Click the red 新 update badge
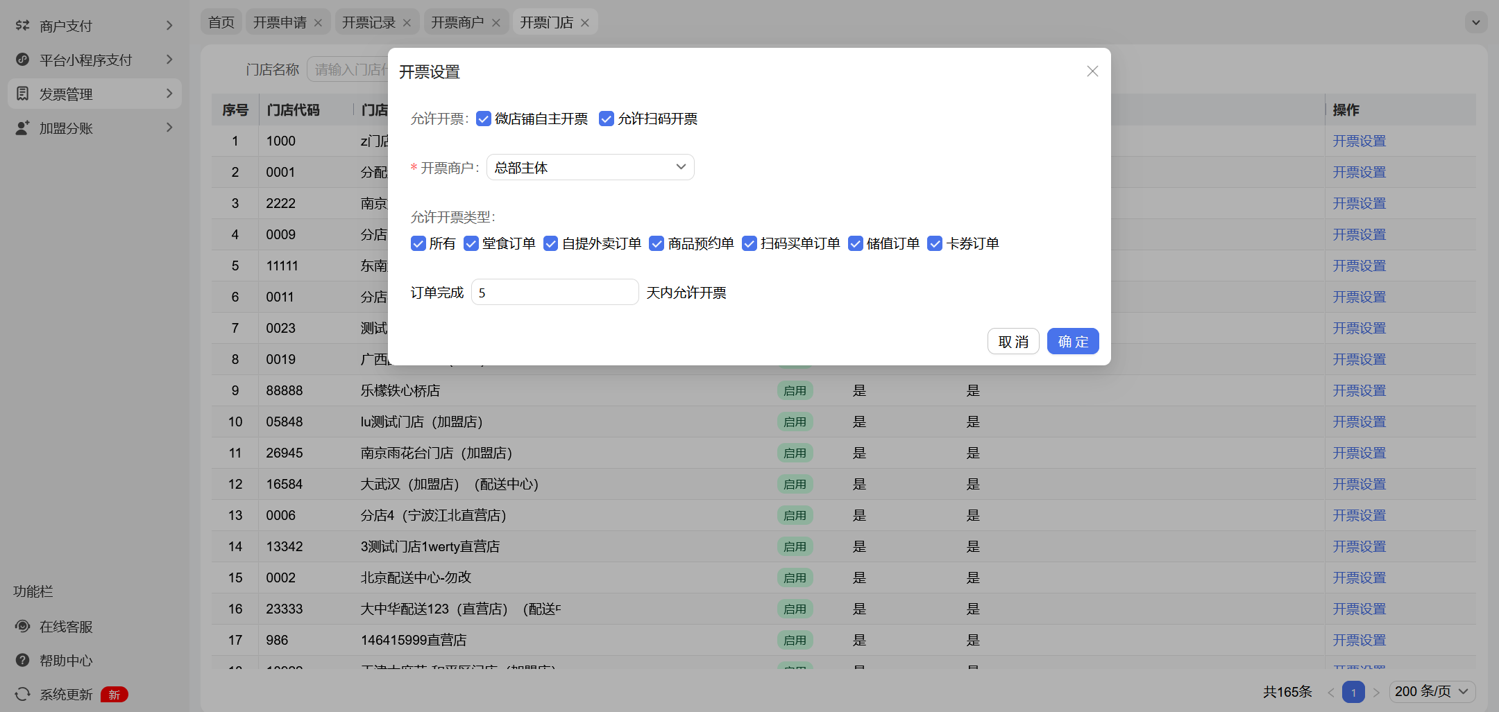Viewport: 1499px width, 712px height. pyautogui.click(x=115, y=694)
